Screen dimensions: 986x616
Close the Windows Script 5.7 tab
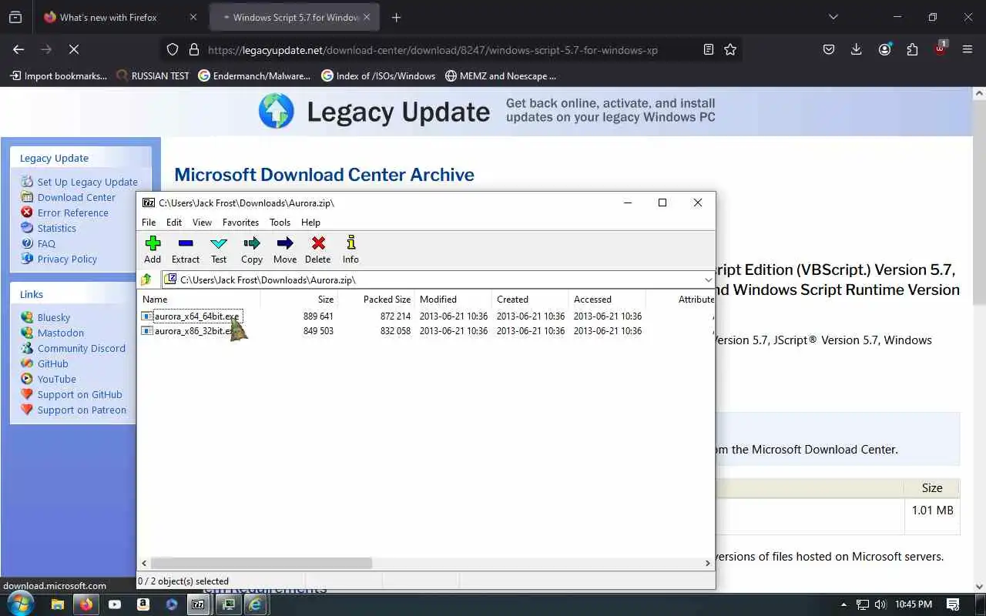click(367, 17)
